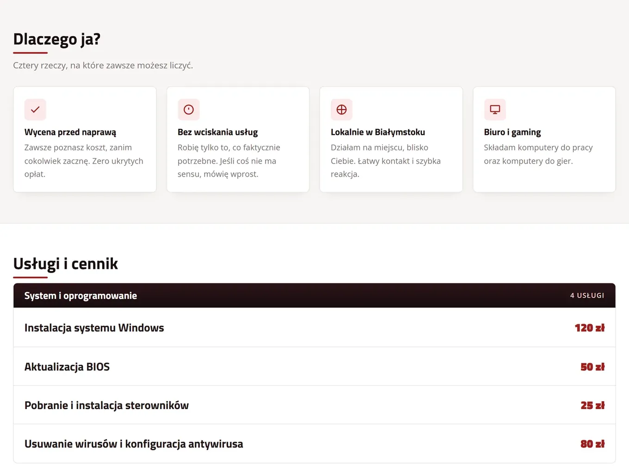Select Usuwanie wirusów i konfiguracja antywirusa row
Image resolution: width=629 pixels, height=472 pixels.
314,444
